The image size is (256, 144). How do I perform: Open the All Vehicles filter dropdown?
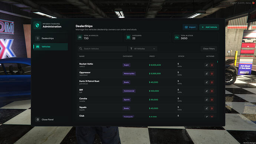tap(143, 49)
